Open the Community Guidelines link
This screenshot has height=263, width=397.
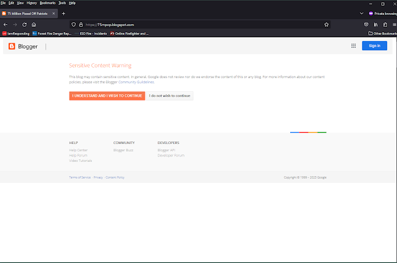pos(136,82)
